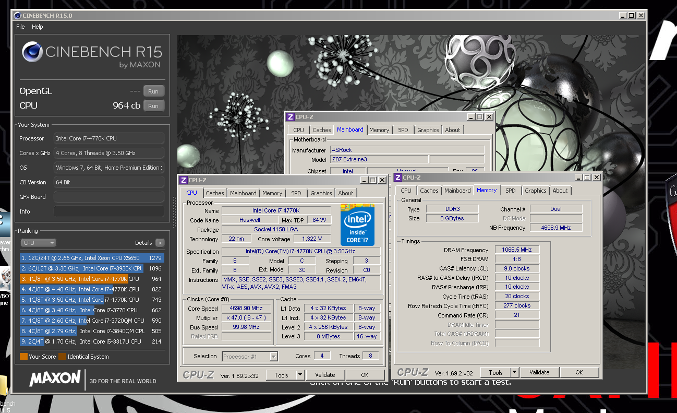Click the Cinebench R15 logo sphere icon
677x413 pixels.
32,53
